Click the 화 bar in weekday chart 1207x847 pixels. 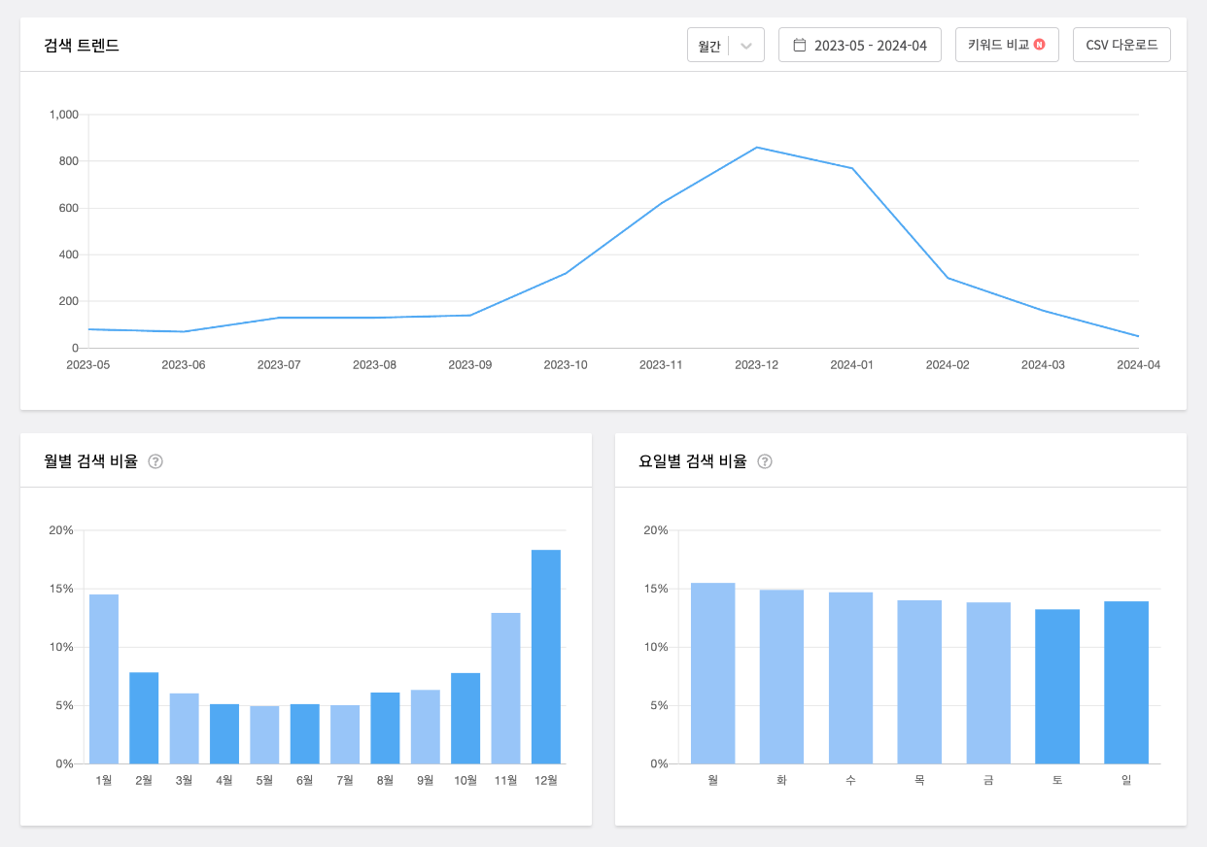[x=782, y=677]
